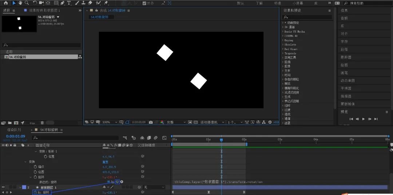Open the 活动摄像机 view dropdown

pyautogui.click(x=212, y=122)
